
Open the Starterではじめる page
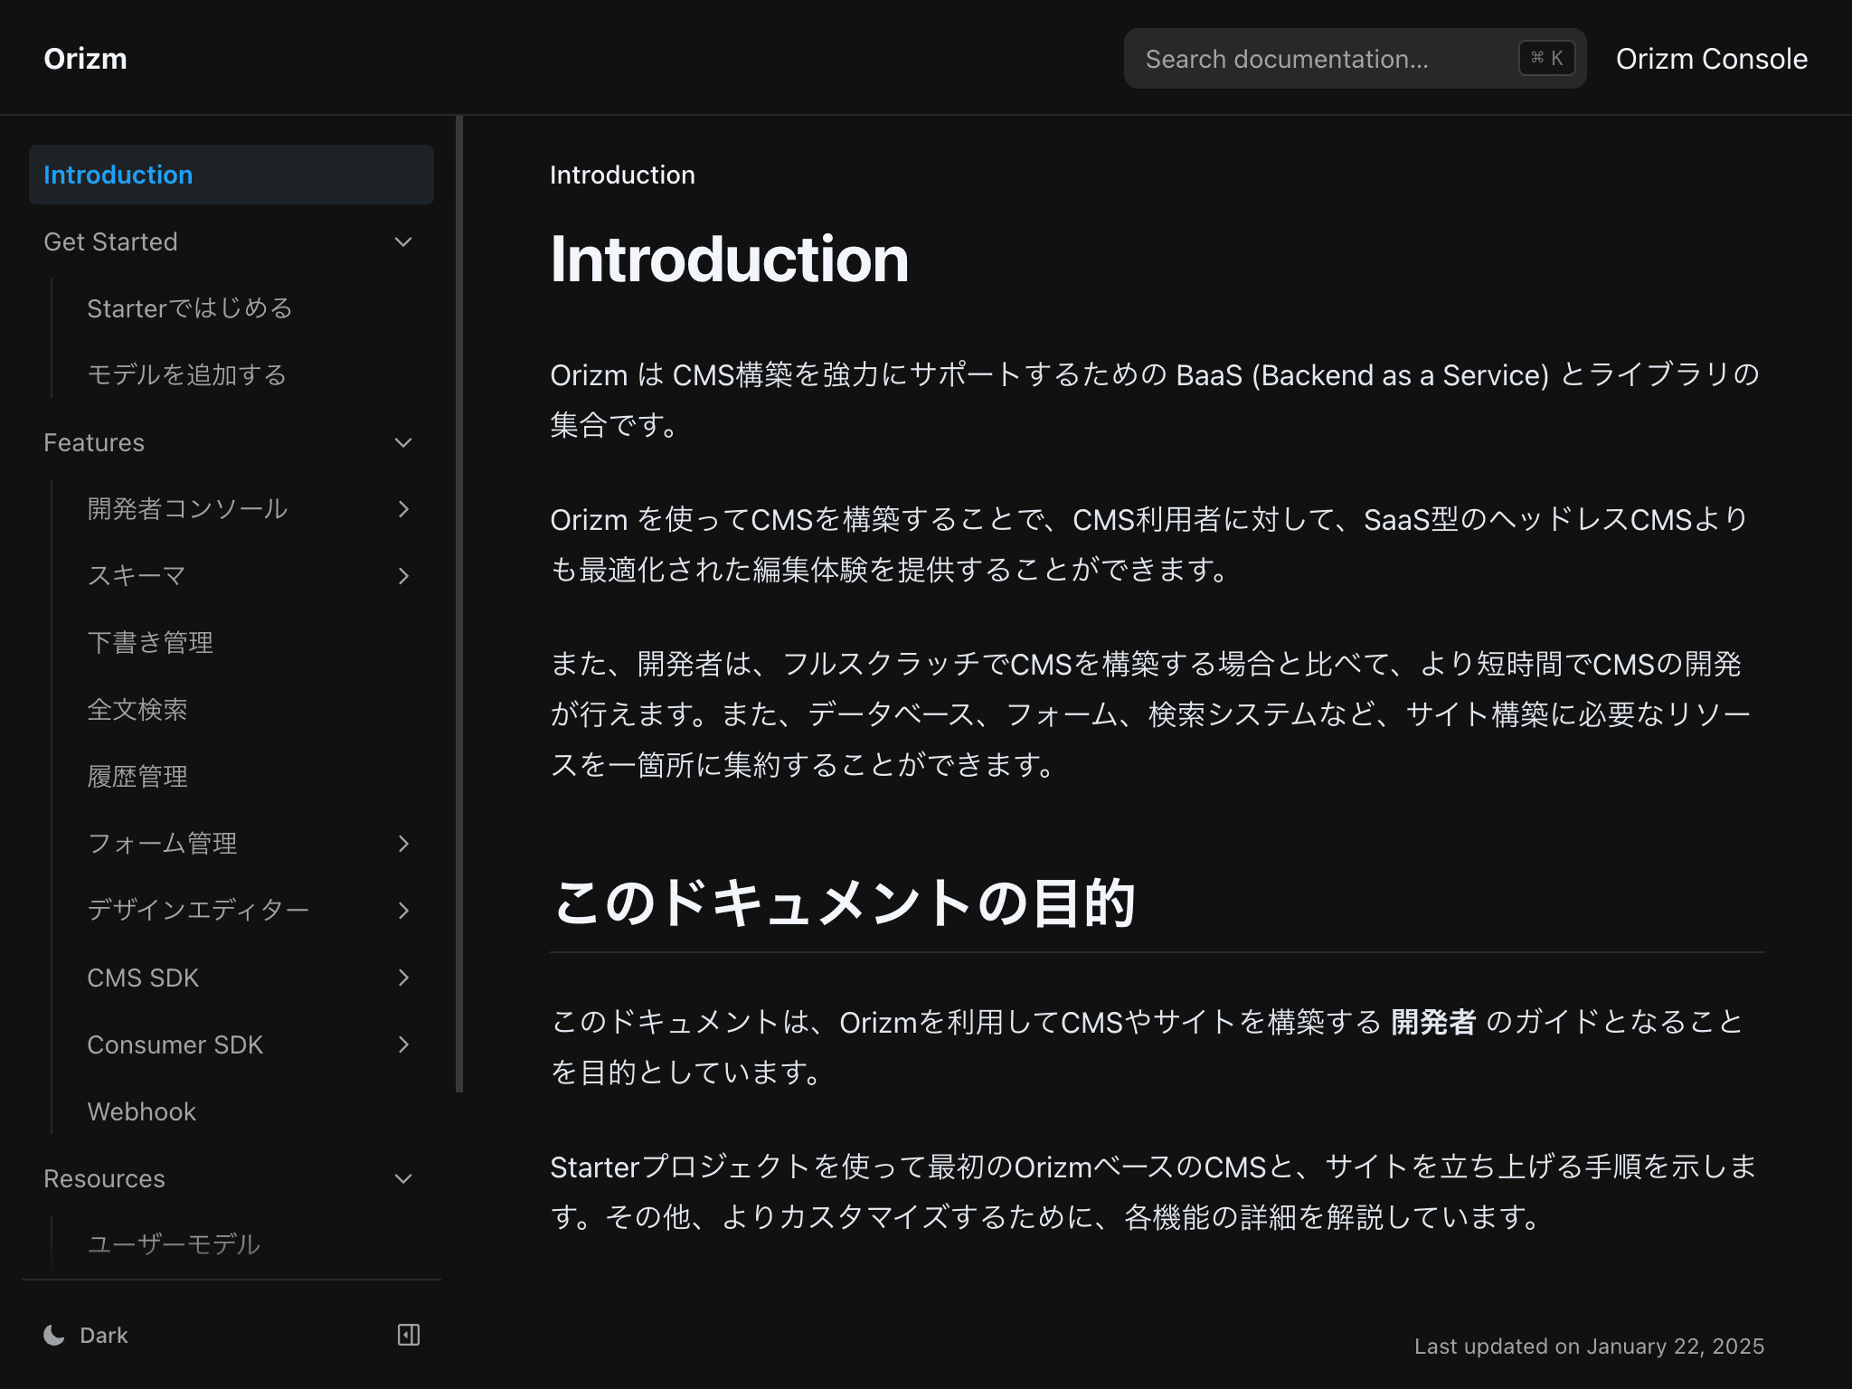189,307
